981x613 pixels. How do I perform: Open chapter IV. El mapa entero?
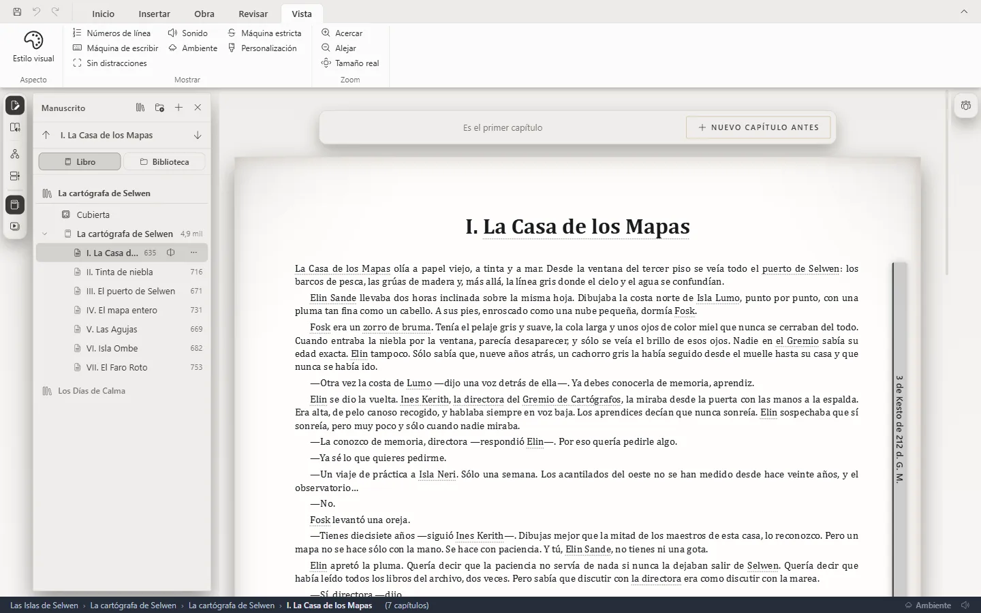pyautogui.click(x=122, y=310)
